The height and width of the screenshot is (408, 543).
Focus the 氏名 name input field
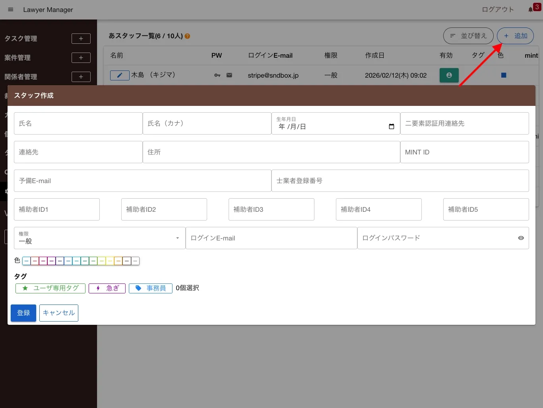click(x=78, y=123)
